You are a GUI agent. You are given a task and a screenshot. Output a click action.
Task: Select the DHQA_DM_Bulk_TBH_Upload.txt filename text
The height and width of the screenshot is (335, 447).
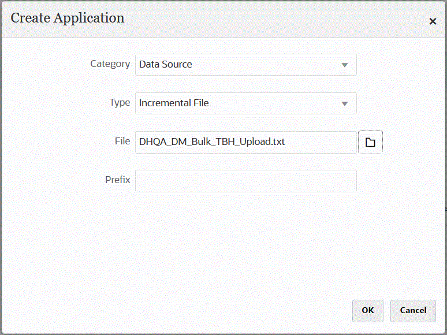(211, 142)
